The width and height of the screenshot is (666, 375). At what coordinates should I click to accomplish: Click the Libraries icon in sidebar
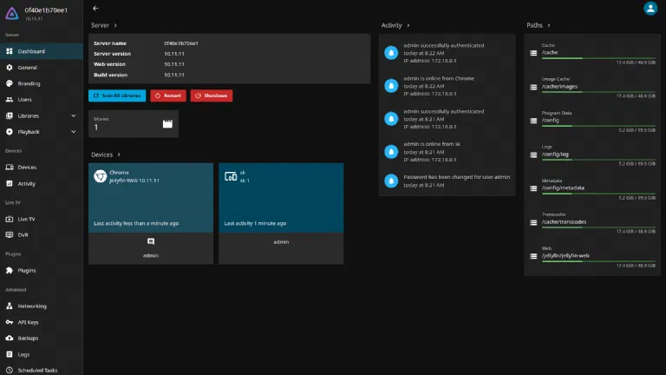tap(10, 115)
